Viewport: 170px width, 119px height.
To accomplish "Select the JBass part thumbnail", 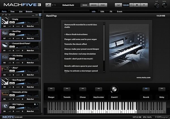I will click(x=5, y=69).
